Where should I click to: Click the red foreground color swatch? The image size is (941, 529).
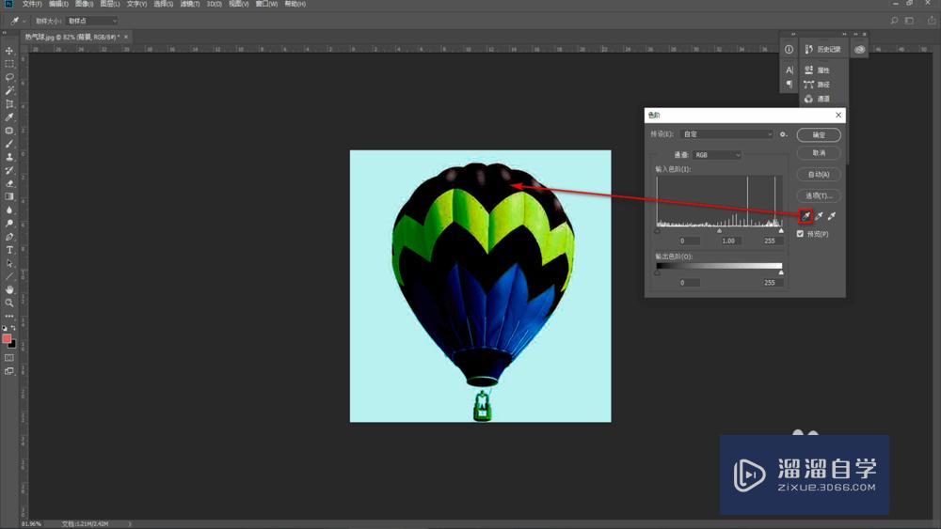pos(7,338)
